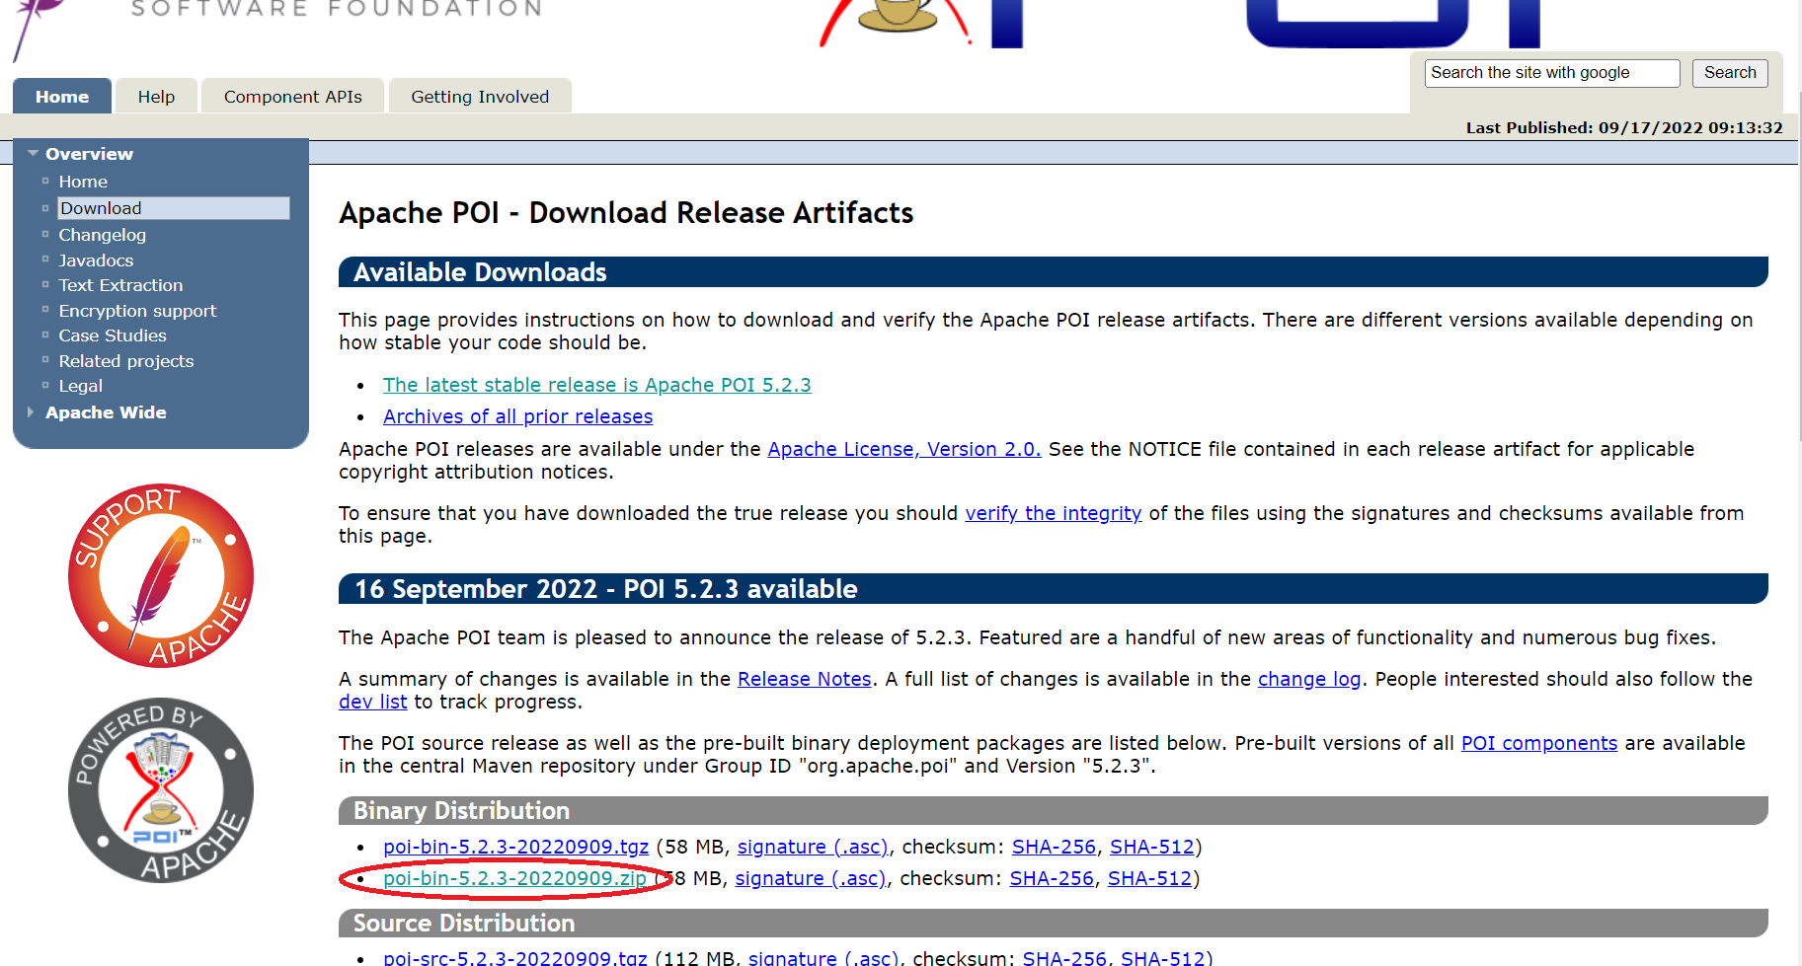The height and width of the screenshot is (966, 1802).
Task: Download poi-bin-5.2.3-20220909.zip
Action: point(513,878)
